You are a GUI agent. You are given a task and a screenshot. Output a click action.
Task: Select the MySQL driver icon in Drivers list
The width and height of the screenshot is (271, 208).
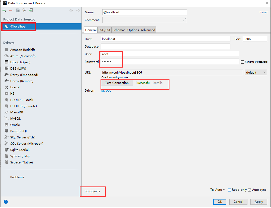[x=7, y=119]
